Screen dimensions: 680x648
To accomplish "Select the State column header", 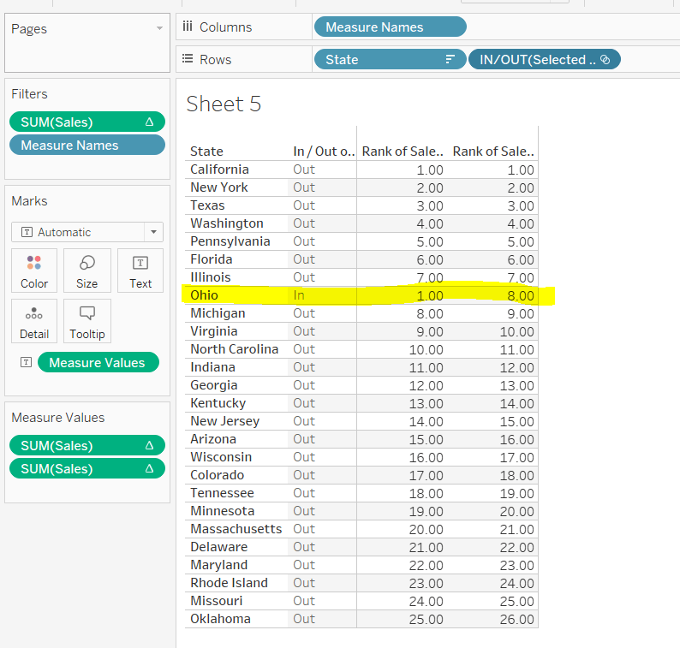I will point(206,152).
